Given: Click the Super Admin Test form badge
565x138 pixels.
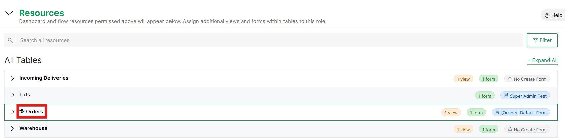Looking at the screenshot, I should (x=525, y=96).
